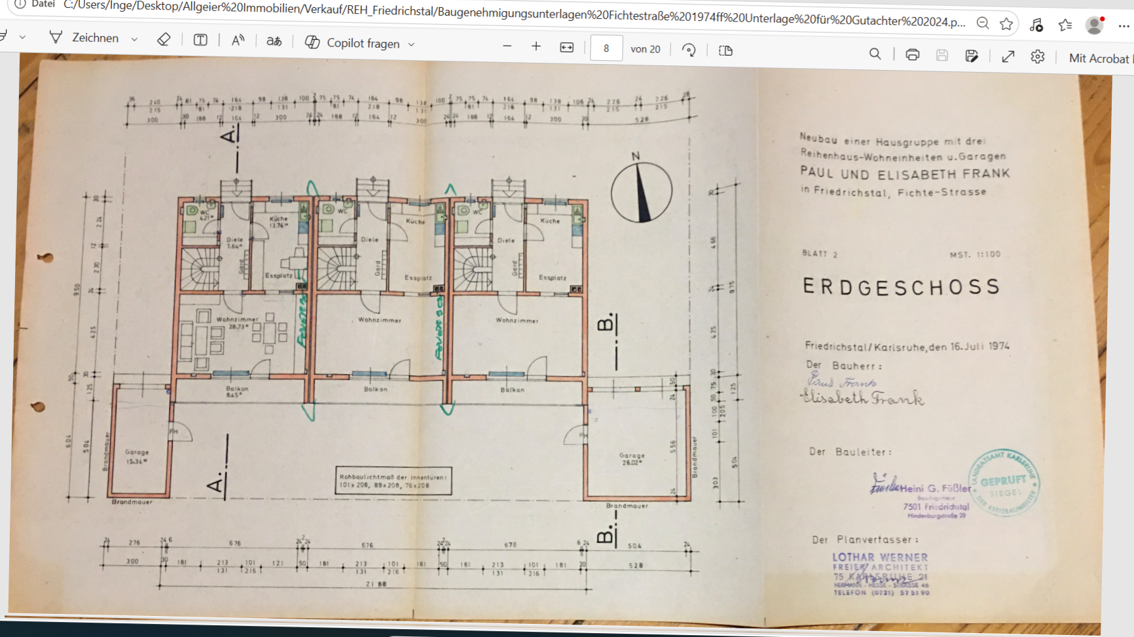Click the file path address bar
This screenshot has height=637, width=1134.
click(514, 13)
